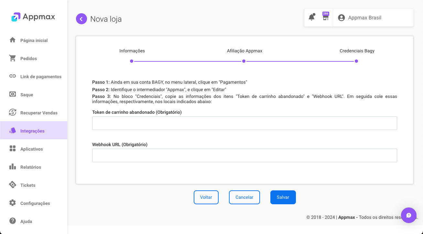Click the Recuperar Vendas dollar icon
423x234 pixels.
pos(12,112)
